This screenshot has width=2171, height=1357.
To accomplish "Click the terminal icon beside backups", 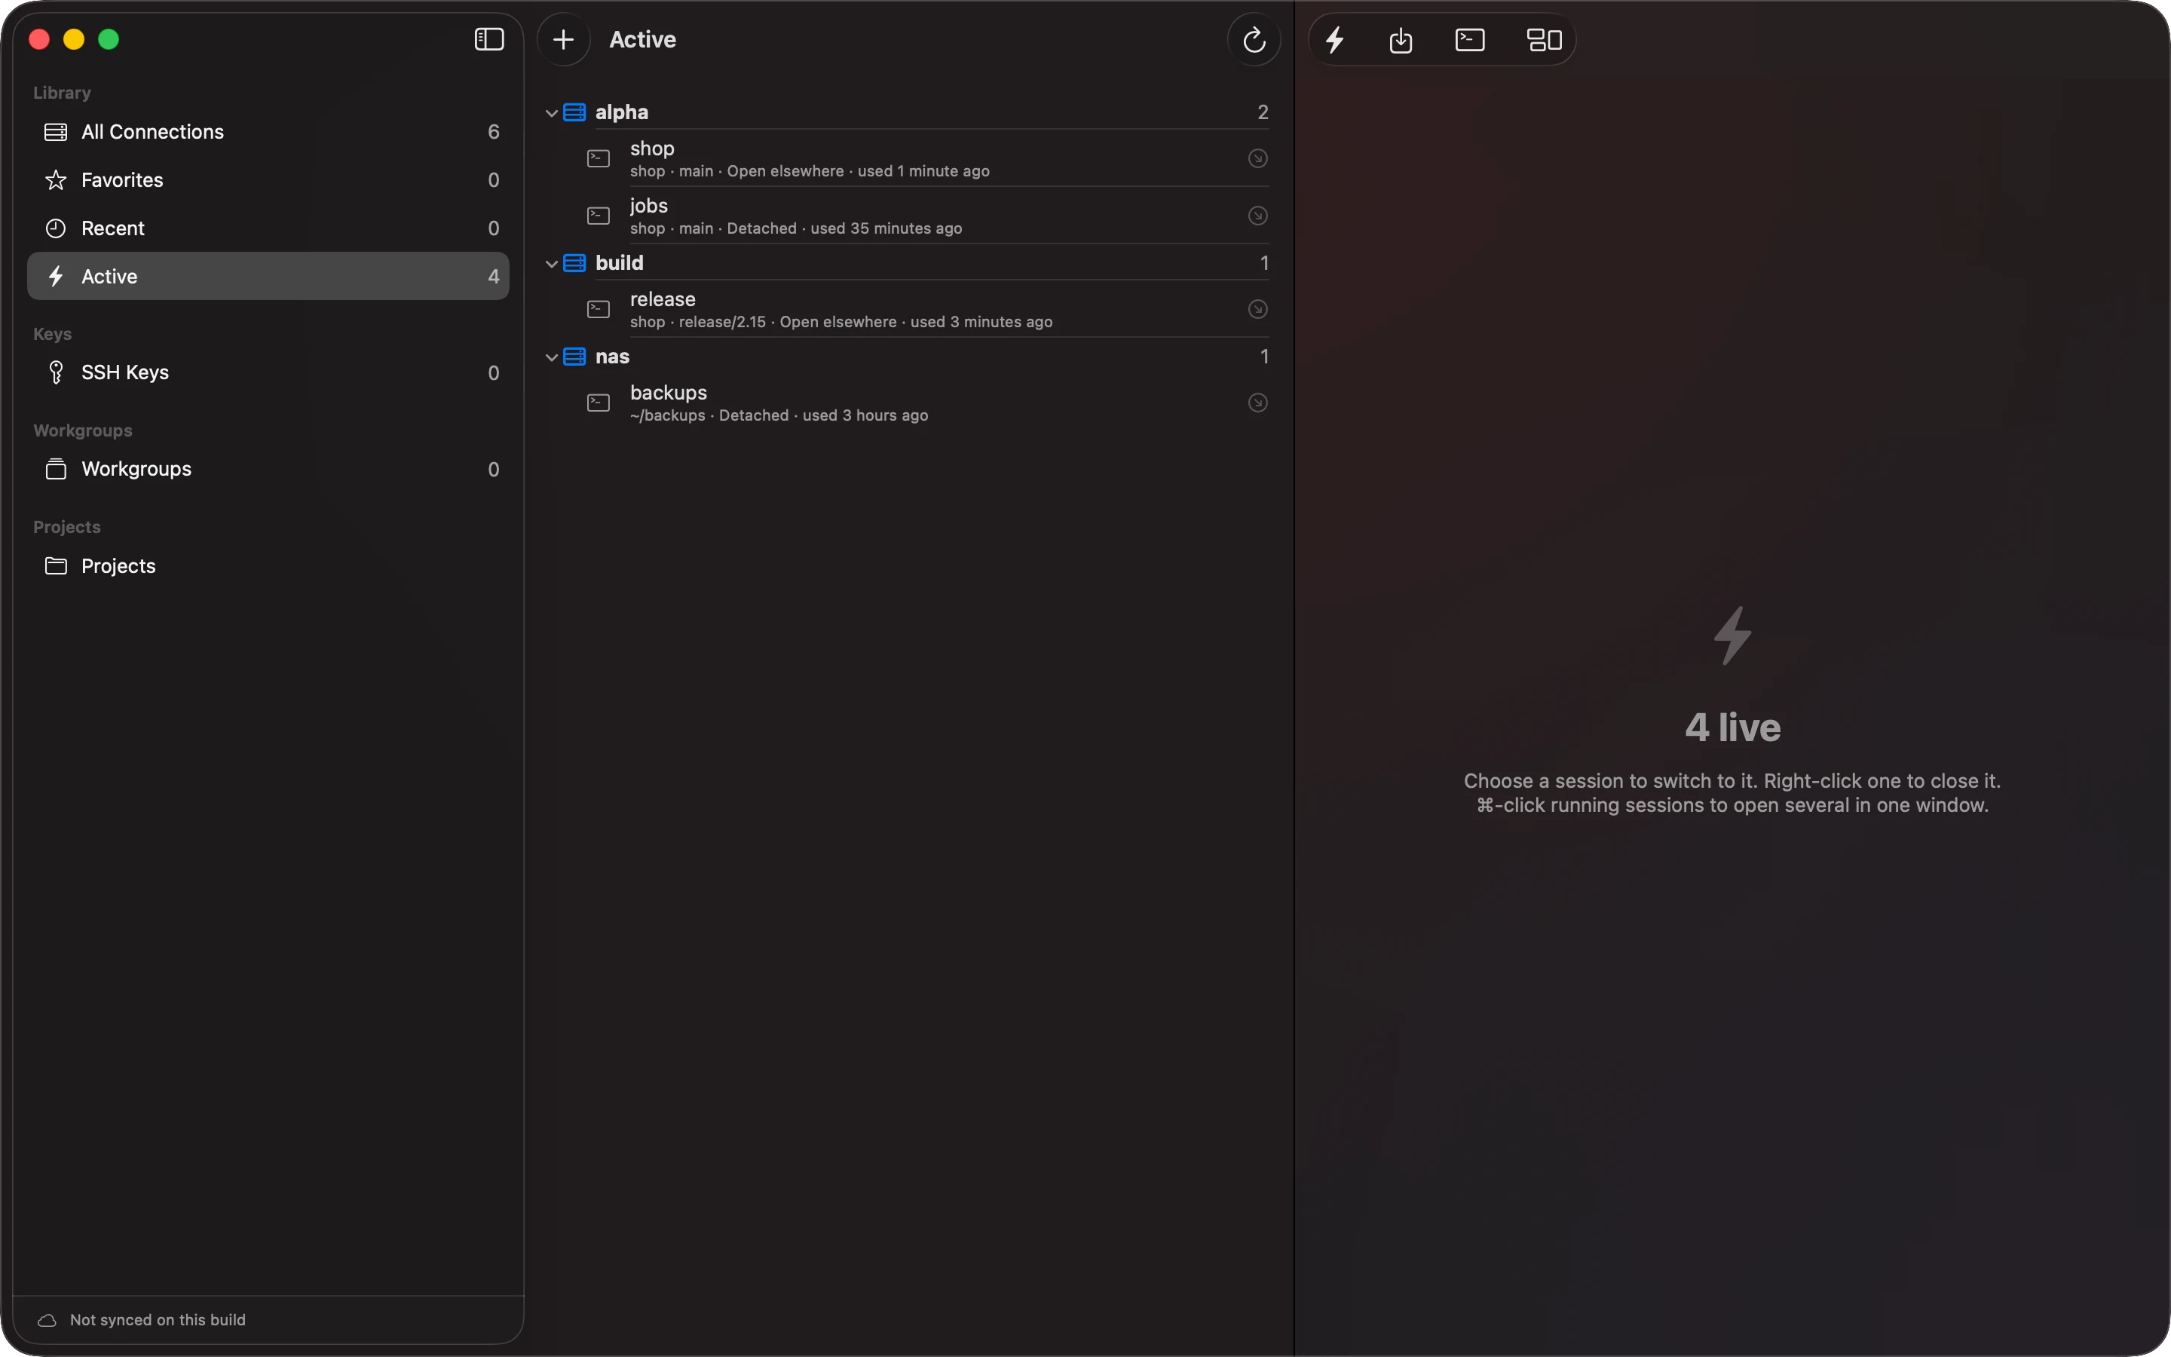I will [x=599, y=403].
